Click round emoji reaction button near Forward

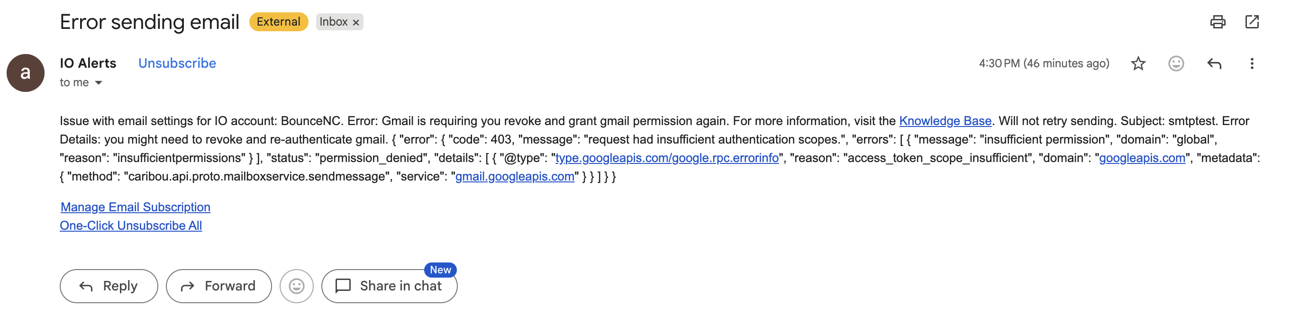[297, 286]
